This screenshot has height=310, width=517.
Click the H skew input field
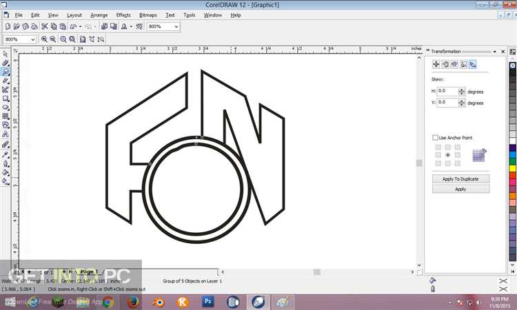(x=448, y=91)
